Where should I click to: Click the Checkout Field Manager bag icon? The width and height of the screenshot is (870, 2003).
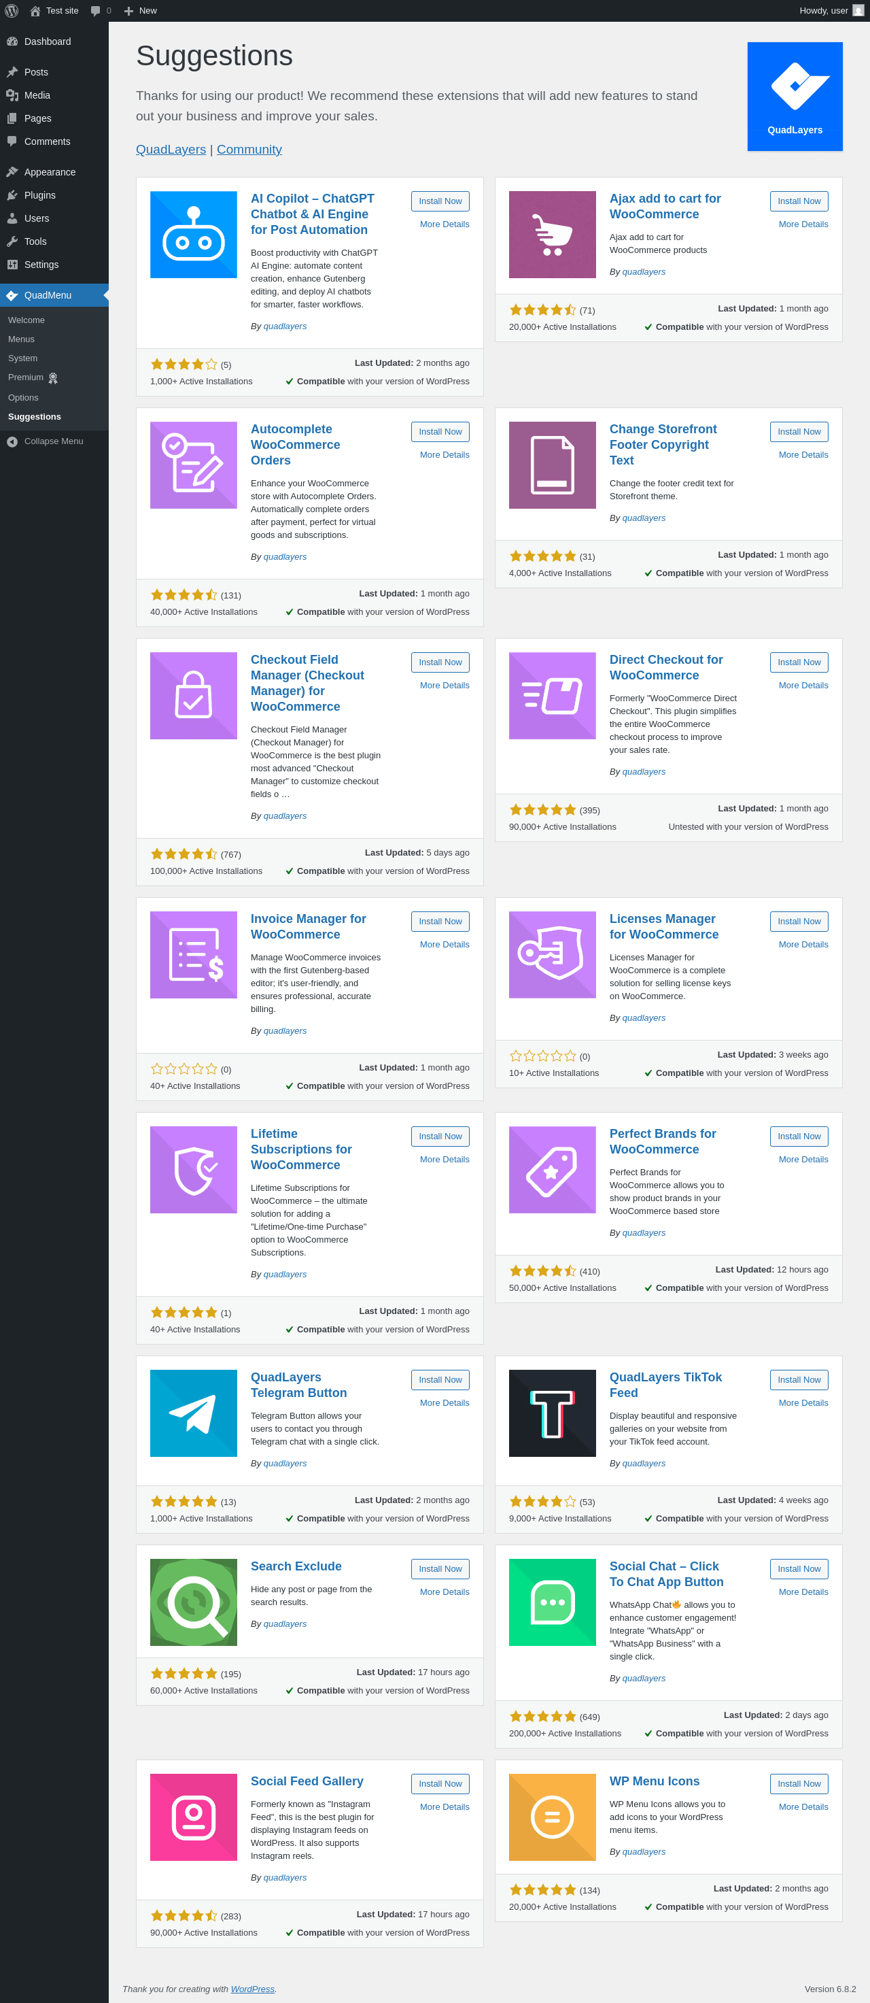[x=194, y=696]
